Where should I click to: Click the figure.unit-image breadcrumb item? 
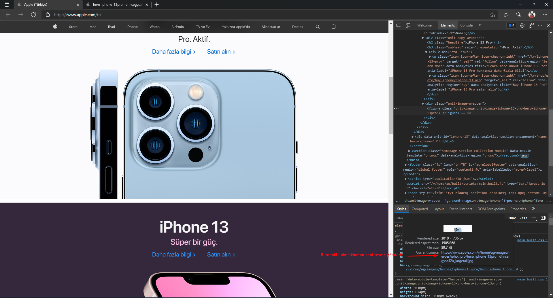(494, 201)
